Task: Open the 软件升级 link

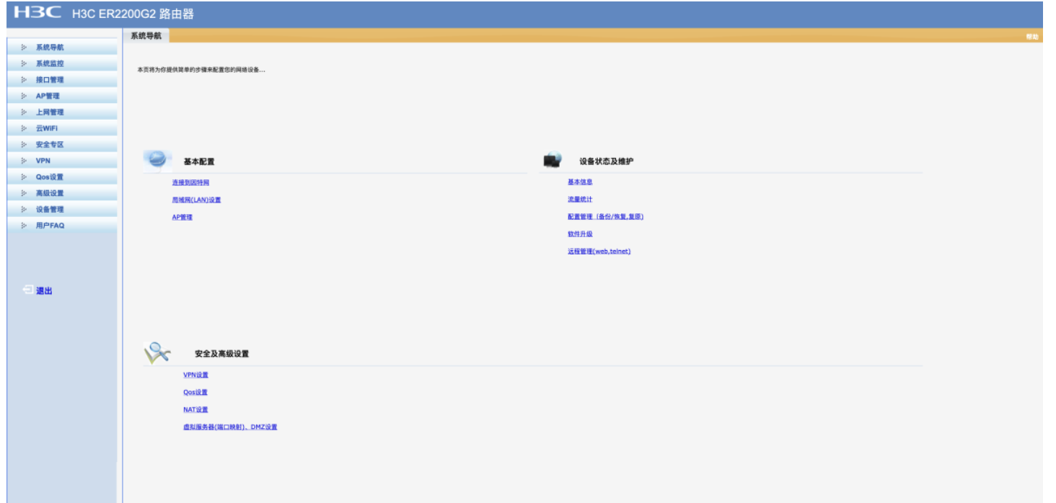Action: click(580, 233)
